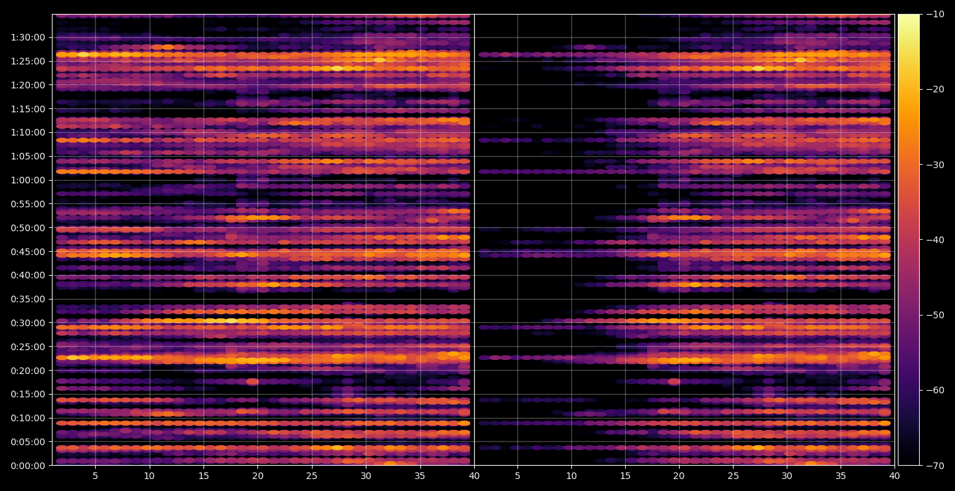The image size is (955, 491).
Task: Select the −30 colorbar tick label
Action: pos(934,165)
